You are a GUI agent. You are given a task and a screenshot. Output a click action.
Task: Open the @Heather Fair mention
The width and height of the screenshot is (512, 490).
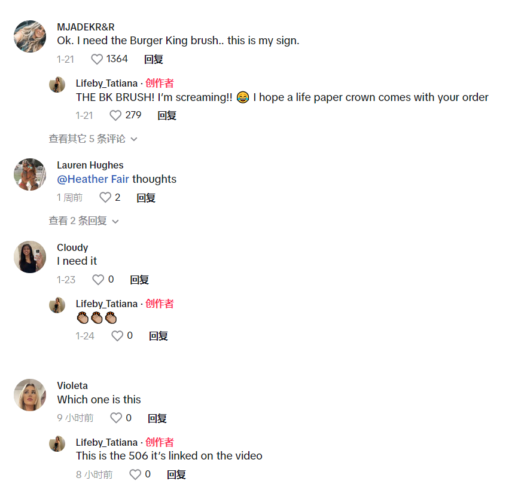93,179
